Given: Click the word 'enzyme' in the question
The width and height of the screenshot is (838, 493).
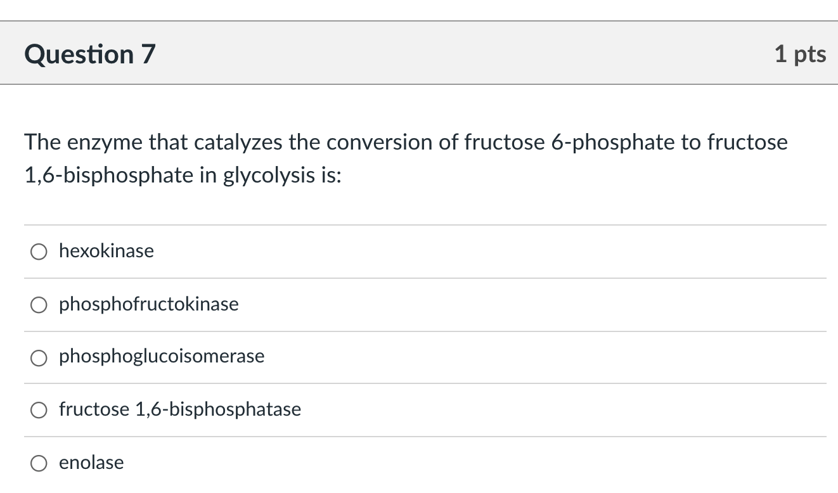Looking at the screenshot, I should [x=103, y=143].
